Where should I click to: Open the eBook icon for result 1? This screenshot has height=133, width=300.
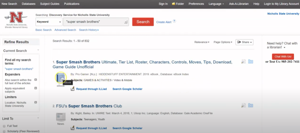click(61, 78)
